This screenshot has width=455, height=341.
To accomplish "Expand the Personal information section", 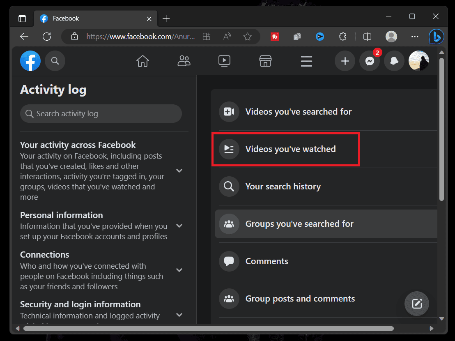I will 179,226.
